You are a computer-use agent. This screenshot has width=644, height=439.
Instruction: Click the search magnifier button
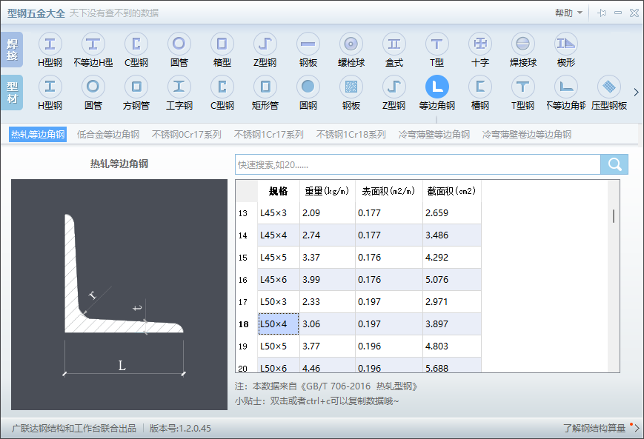click(614, 164)
